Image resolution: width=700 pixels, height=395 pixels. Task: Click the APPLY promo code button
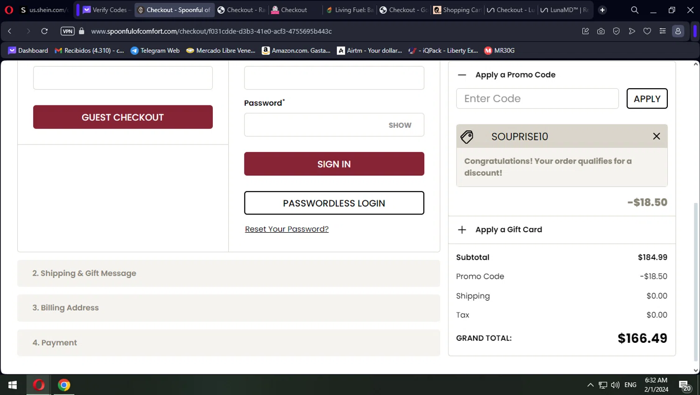click(647, 98)
